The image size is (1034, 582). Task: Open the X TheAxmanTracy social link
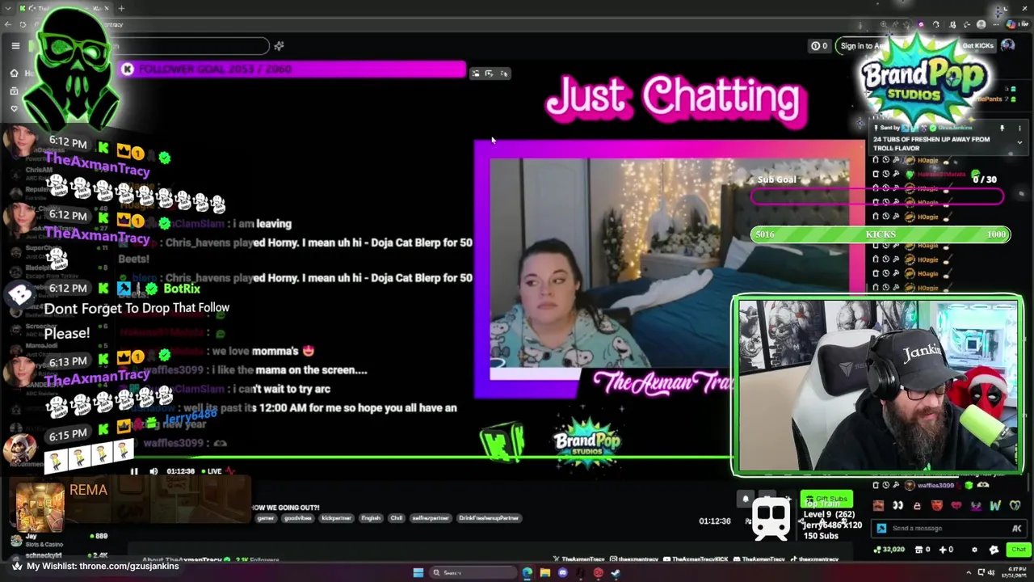578,559
